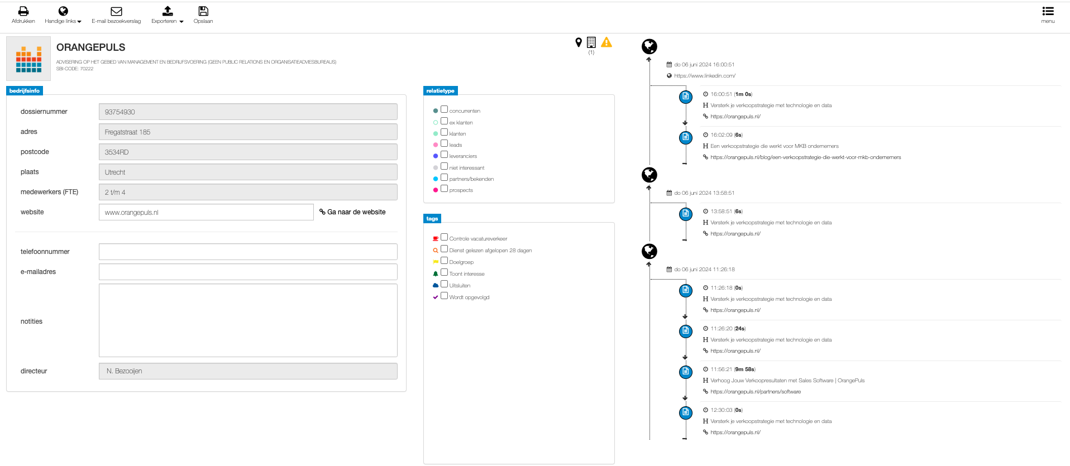This screenshot has width=1070, height=466.
Task: Click the blue dot beside leveranciers
Action: pyautogui.click(x=436, y=156)
